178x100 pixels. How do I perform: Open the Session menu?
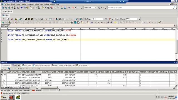pos(24,4)
